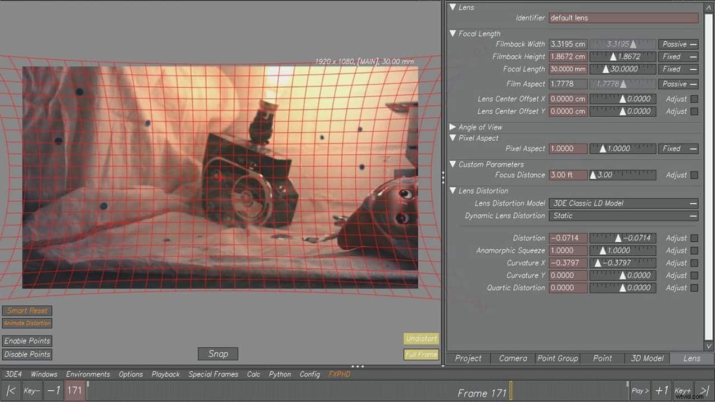Go to the previous keyframe with Key-
Screen dimensions: 715x402
click(x=31, y=390)
